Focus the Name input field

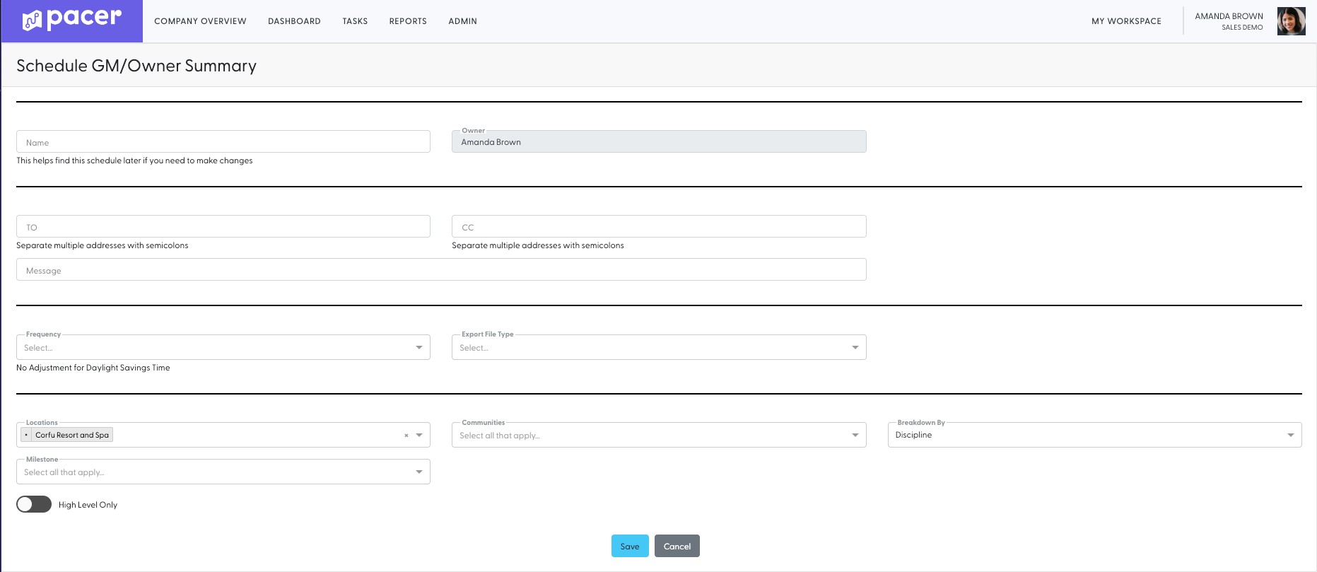[223, 141]
